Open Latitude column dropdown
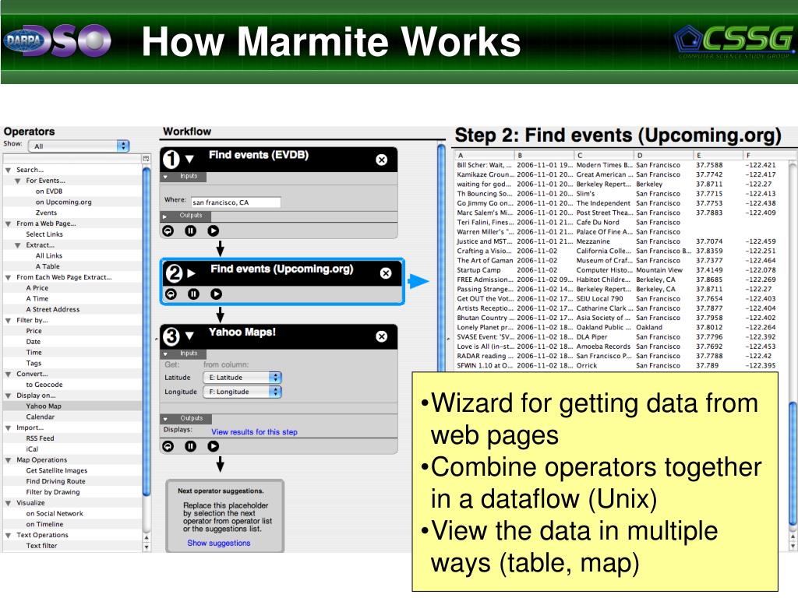Viewport: 798px width, 598px height. click(x=242, y=378)
